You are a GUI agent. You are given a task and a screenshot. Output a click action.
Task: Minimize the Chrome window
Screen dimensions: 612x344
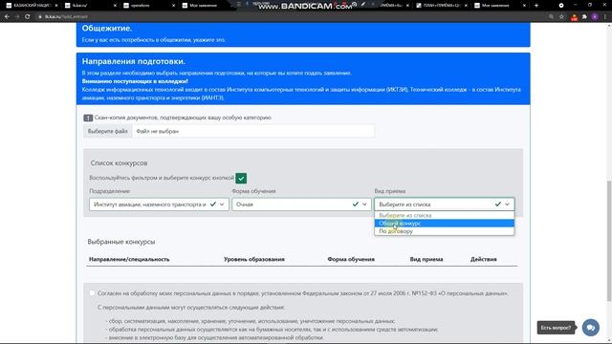pyautogui.click(x=576, y=6)
